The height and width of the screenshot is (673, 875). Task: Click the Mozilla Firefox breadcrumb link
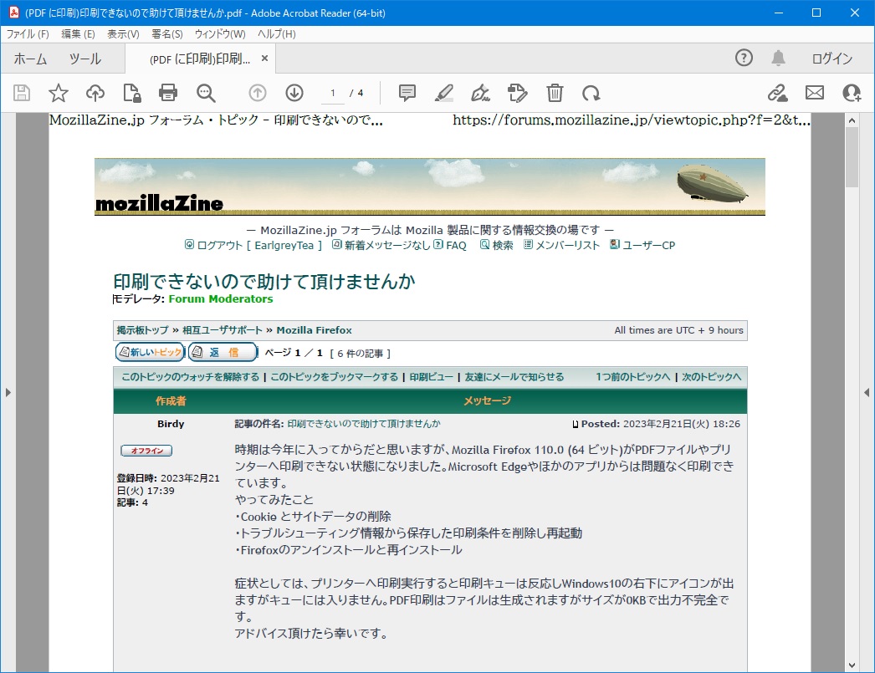(315, 330)
